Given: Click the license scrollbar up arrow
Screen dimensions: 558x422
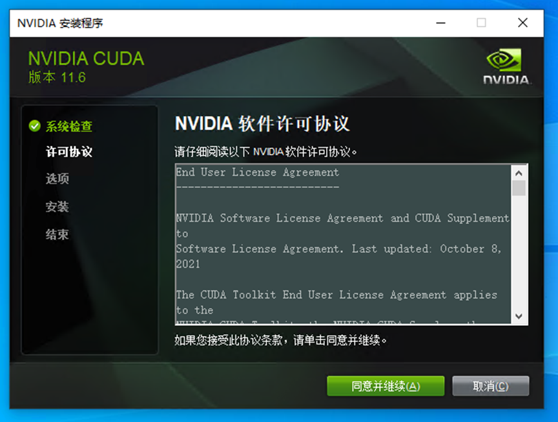Looking at the screenshot, I should point(519,173).
